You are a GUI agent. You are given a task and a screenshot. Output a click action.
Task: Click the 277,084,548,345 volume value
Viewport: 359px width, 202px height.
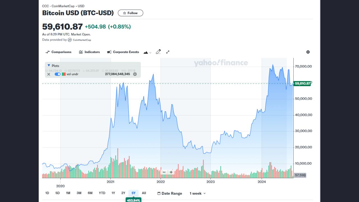(x=118, y=74)
